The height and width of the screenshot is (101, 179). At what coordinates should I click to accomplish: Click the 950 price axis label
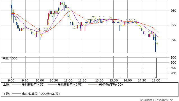tap(173, 40)
